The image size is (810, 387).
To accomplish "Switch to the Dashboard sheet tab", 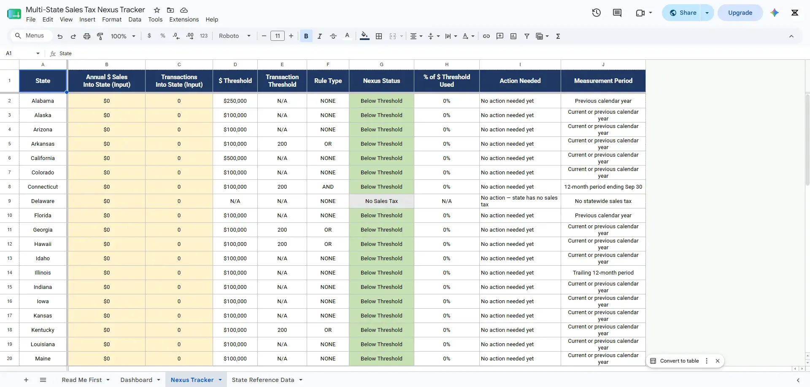I will (136, 380).
